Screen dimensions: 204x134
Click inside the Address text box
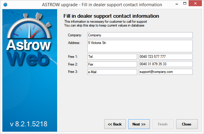[140, 46]
